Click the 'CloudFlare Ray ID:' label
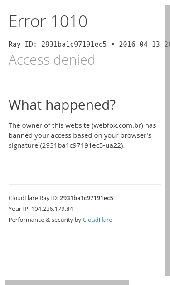The height and width of the screenshot is (285, 170). [x=34, y=198]
